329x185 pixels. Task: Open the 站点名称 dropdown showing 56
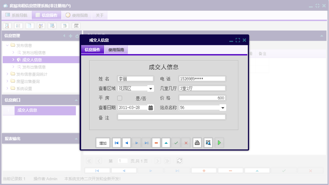point(222,107)
